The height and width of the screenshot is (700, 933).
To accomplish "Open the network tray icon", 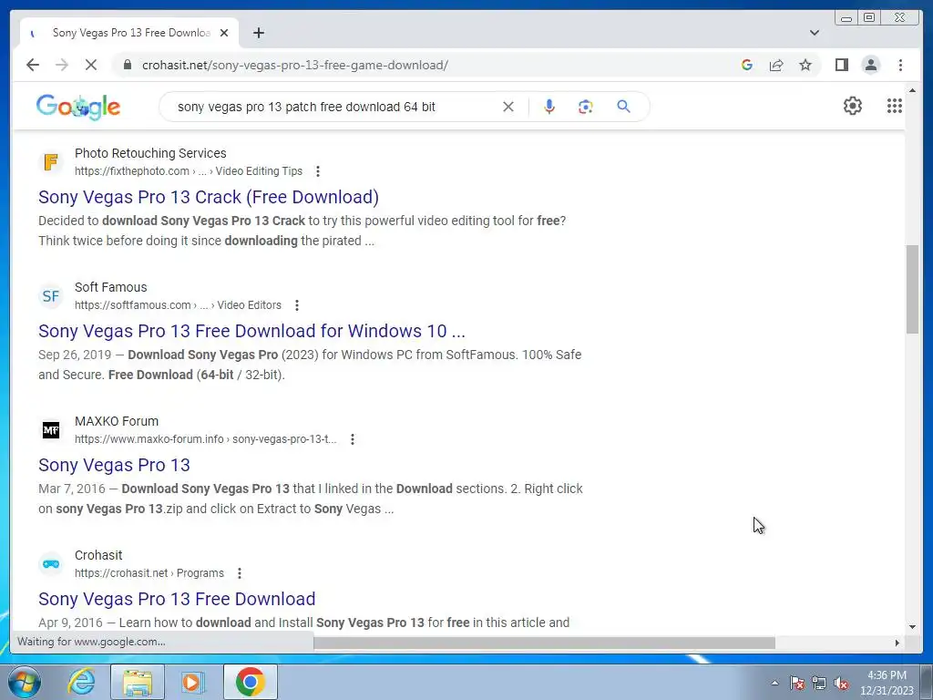I will coord(819,683).
